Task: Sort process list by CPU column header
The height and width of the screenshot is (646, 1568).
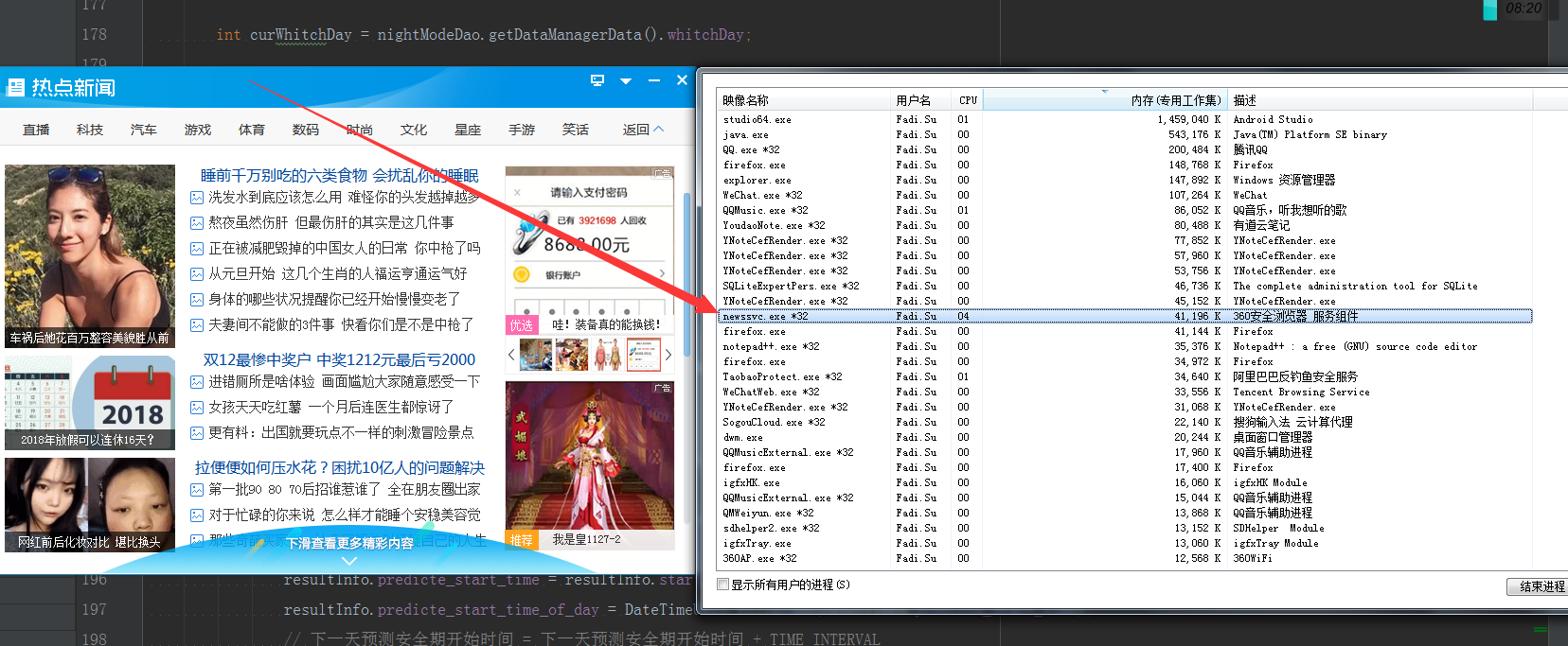Action: 967,99
